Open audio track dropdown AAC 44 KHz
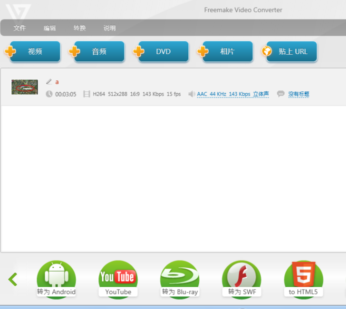 click(232, 94)
